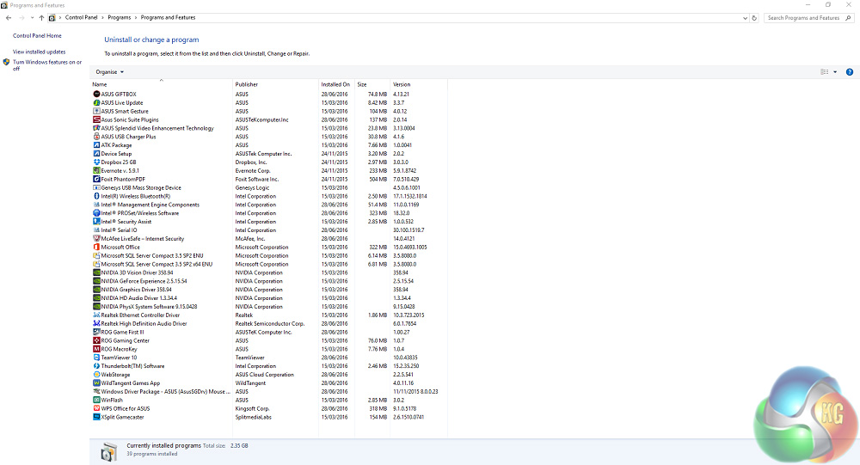Viewport: 860px width, 465px height.
Task: Select Windows Driver Package ASUS Mouse entry
Action: click(x=268, y=392)
